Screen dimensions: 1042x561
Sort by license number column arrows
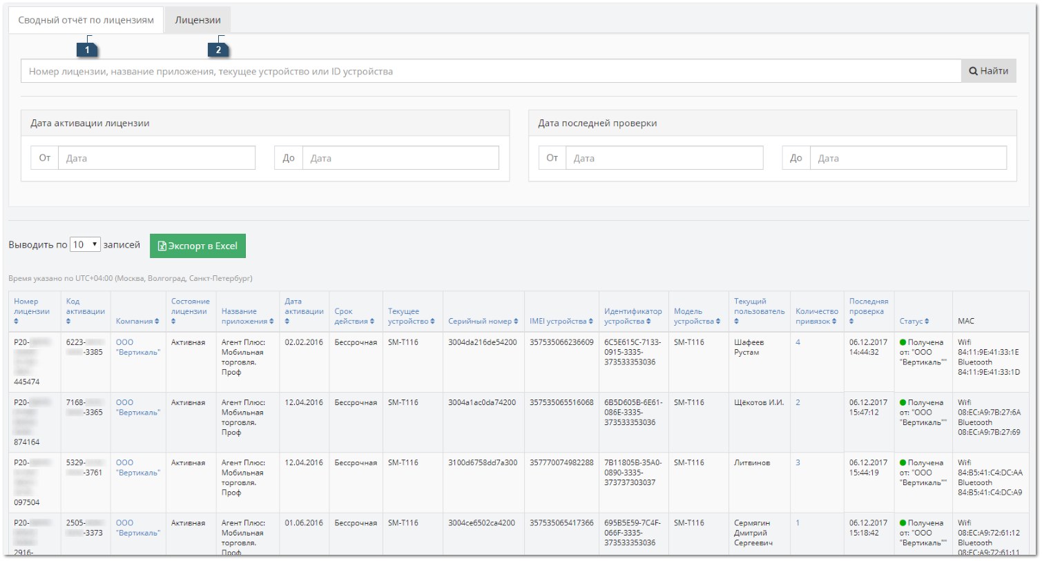click(16, 322)
